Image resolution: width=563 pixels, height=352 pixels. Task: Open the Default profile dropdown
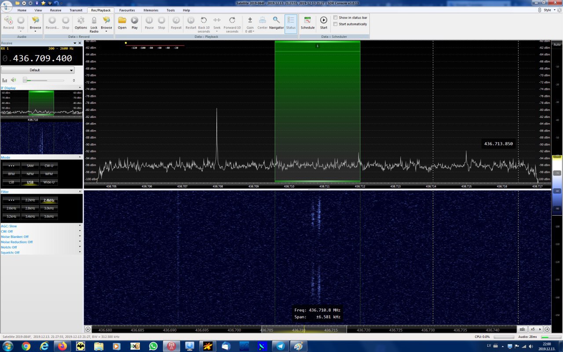(37, 70)
